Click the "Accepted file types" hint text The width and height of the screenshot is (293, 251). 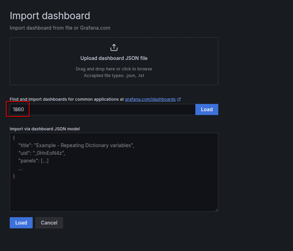tap(114, 75)
